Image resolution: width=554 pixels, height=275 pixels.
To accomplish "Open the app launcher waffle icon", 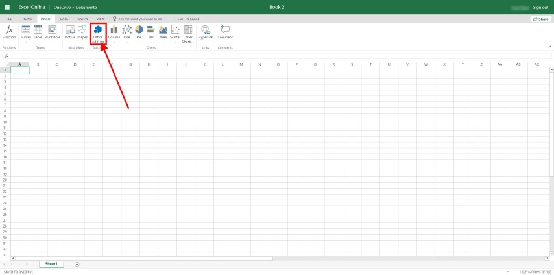I will [7, 7].
